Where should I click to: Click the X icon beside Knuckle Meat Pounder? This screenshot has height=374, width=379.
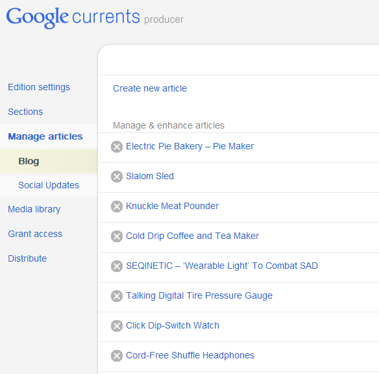pyautogui.click(x=117, y=206)
